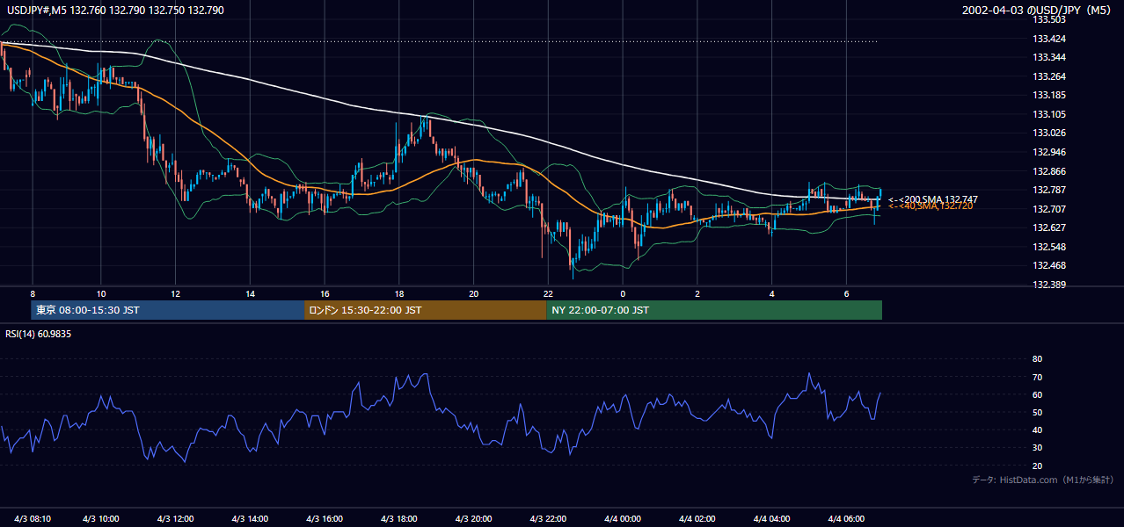Screen dimensions: 1124x527
Task: Click hour label 18 under the price chart
Action: [399, 293]
